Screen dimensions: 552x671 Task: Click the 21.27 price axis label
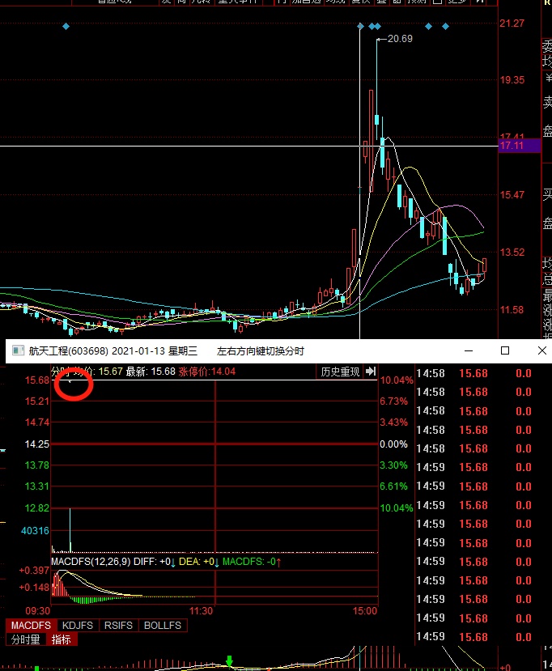tap(512, 23)
